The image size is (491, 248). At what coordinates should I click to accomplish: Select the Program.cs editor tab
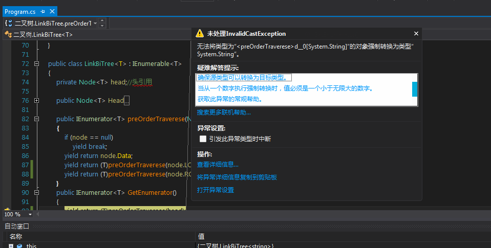click(x=20, y=12)
